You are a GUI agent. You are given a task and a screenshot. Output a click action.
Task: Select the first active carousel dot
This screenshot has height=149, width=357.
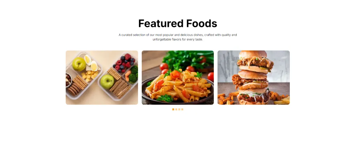173,109
